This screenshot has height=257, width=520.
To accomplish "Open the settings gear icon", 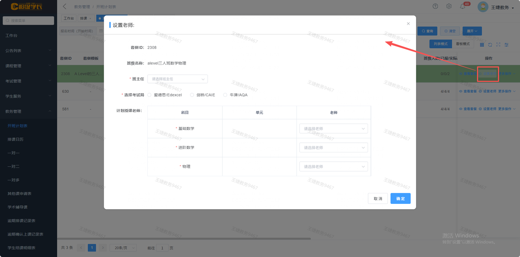I will [449, 6].
